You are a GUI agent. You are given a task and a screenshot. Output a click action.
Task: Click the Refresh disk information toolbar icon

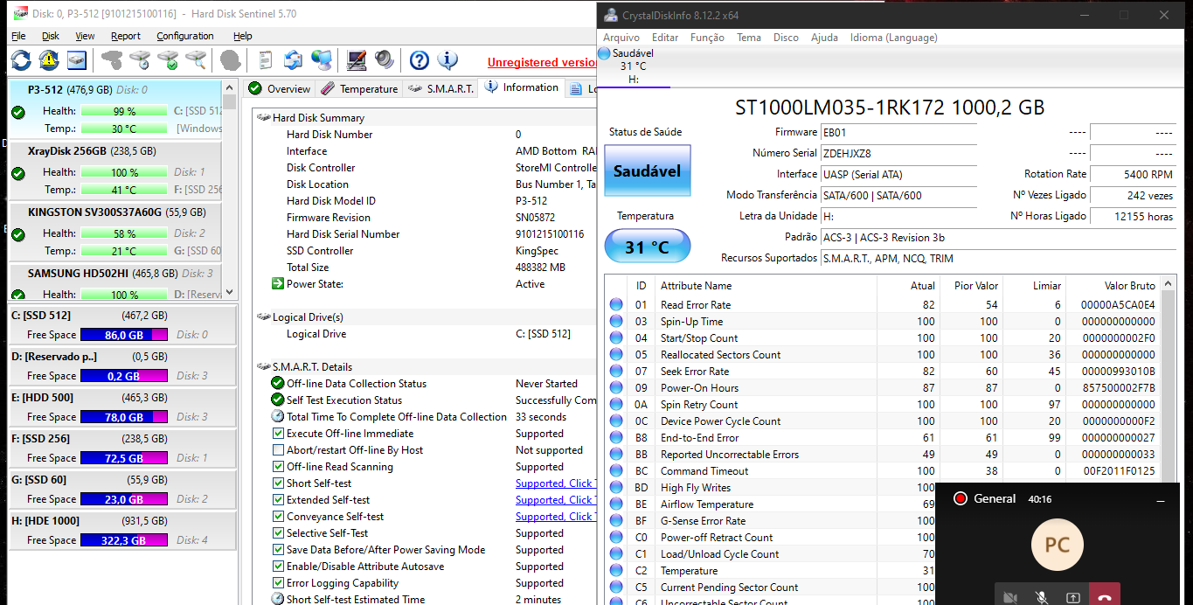(21, 60)
